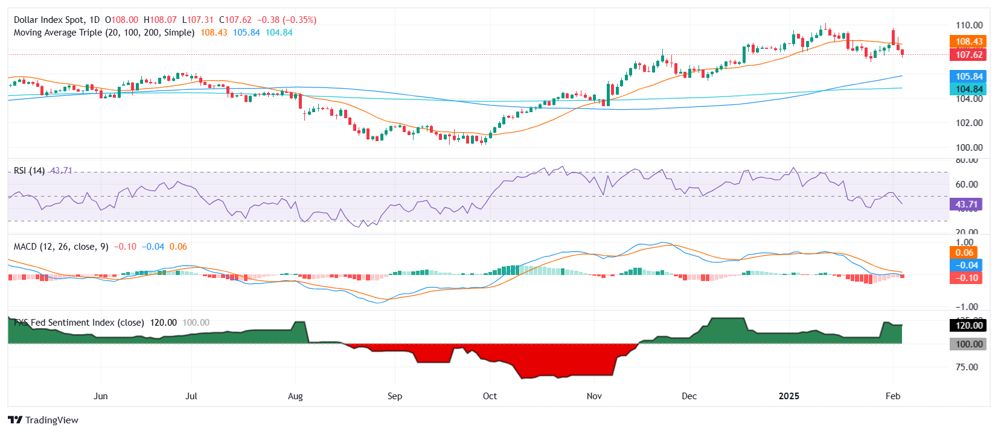Click the red 107.62 current price tag
This screenshot has height=433, width=998.
tap(968, 55)
